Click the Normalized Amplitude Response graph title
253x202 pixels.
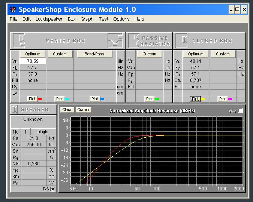[152, 111]
